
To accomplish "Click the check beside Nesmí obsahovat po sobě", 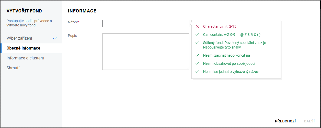I will (x=197, y=63).
